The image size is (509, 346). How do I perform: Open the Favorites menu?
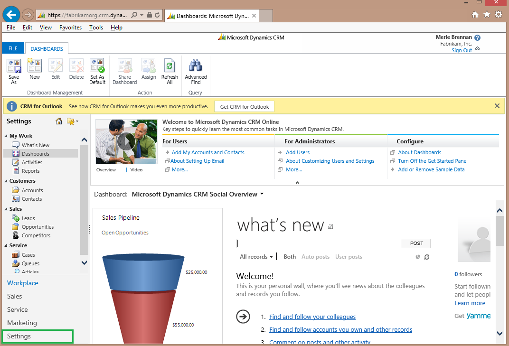[x=70, y=27]
